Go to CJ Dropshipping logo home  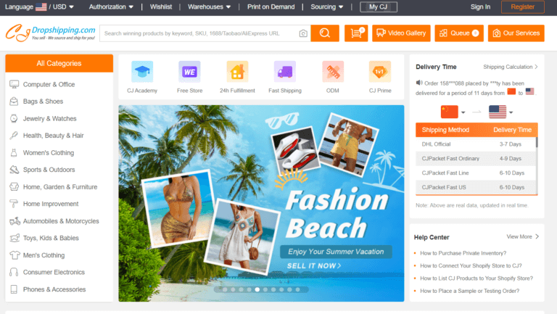click(51, 33)
